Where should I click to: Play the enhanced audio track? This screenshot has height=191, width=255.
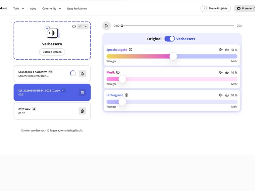click(x=106, y=26)
